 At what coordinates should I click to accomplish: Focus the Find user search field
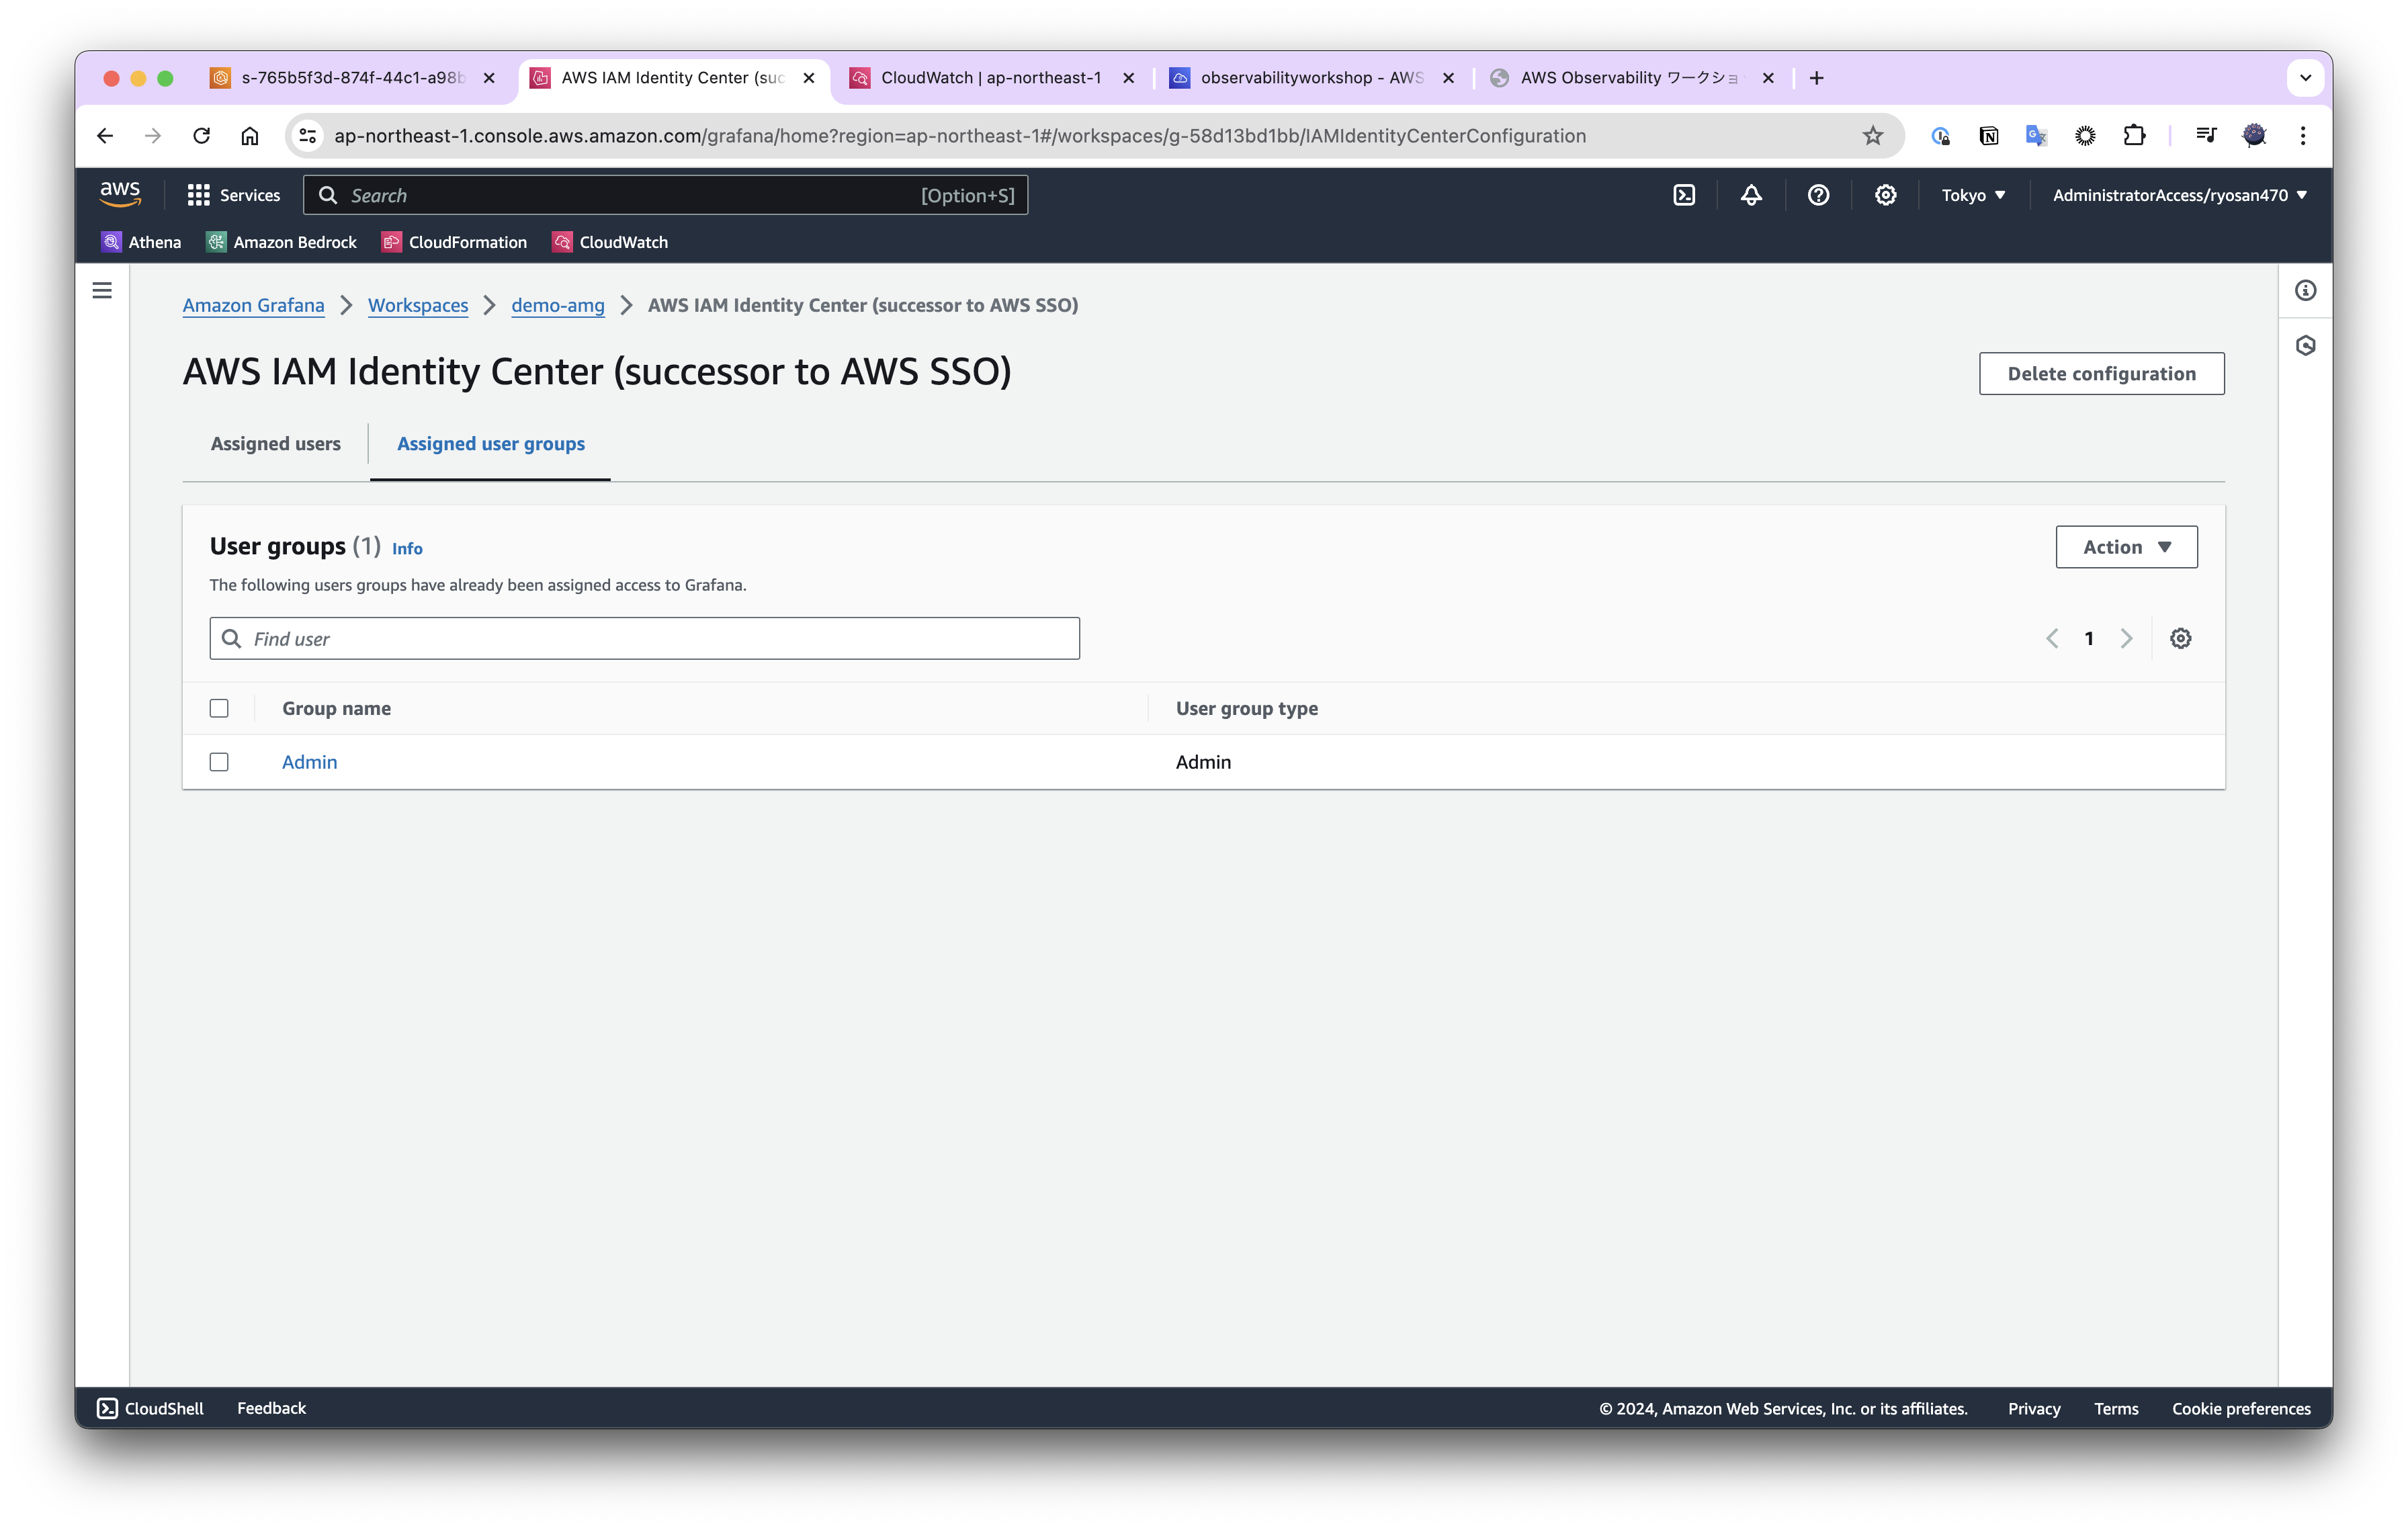pyautogui.click(x=660, y=639)
